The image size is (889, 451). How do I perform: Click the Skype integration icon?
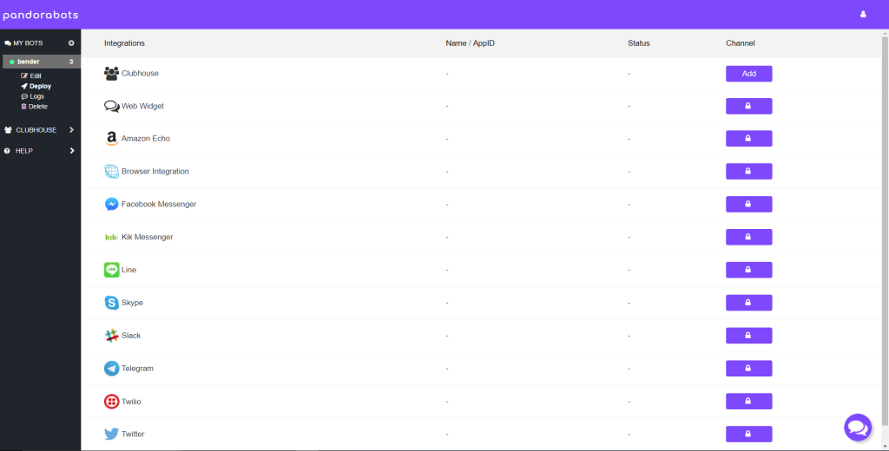coord(111,303)
